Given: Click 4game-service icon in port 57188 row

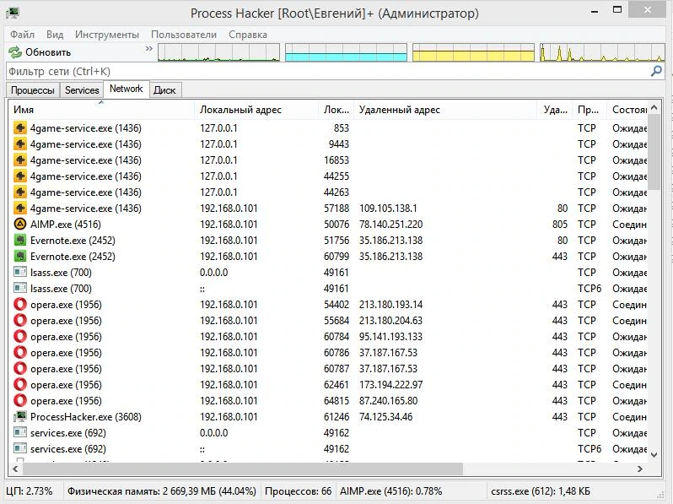Looking at the screenshot, I should 20,209.
